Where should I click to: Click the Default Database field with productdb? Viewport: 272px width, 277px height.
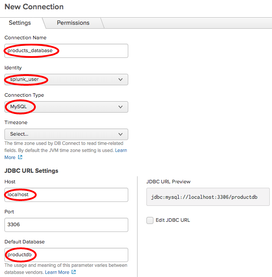66,255
